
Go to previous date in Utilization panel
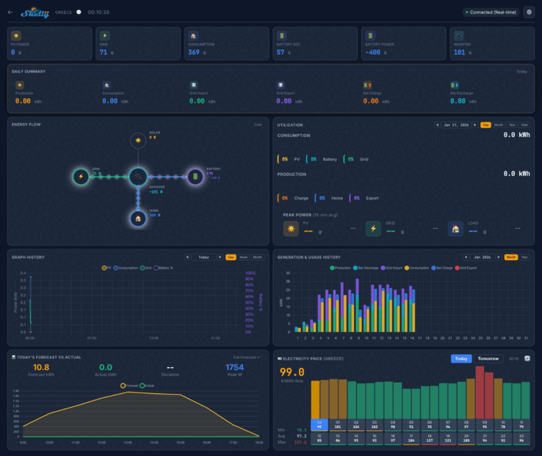click(438, 125)
